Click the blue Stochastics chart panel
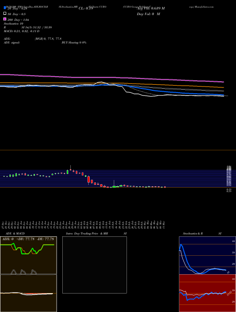This screenshot has width=236, height=312. tap(207, 255)
